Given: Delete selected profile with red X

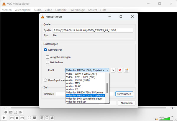Looking at the screenshot, I should (120, 70).
